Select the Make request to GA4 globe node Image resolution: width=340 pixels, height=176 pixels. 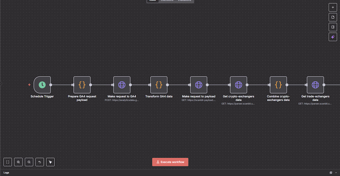point(122,85)
